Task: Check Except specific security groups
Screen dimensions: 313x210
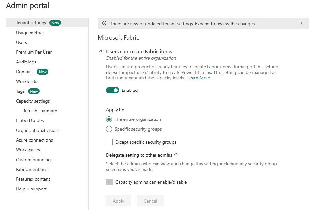Action: [109, 142]
